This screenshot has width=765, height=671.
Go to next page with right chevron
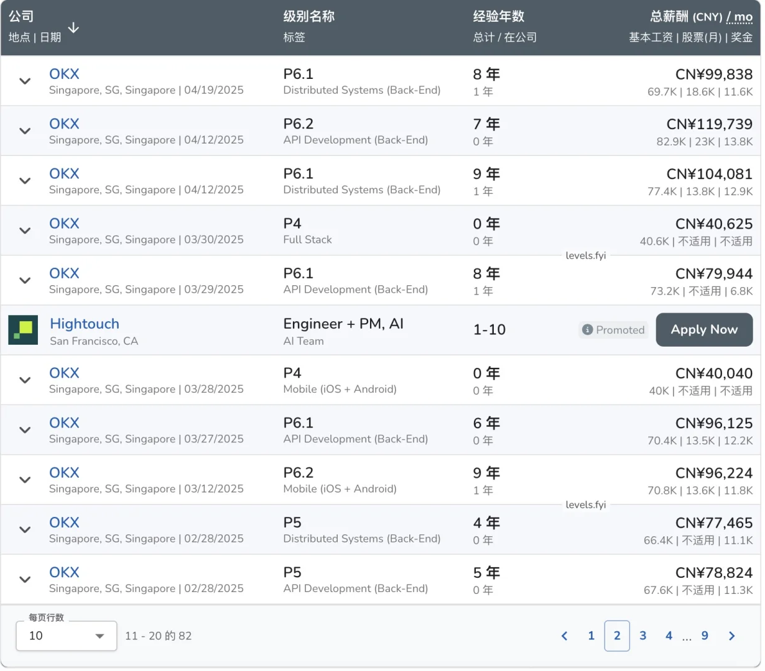point(731,636)
